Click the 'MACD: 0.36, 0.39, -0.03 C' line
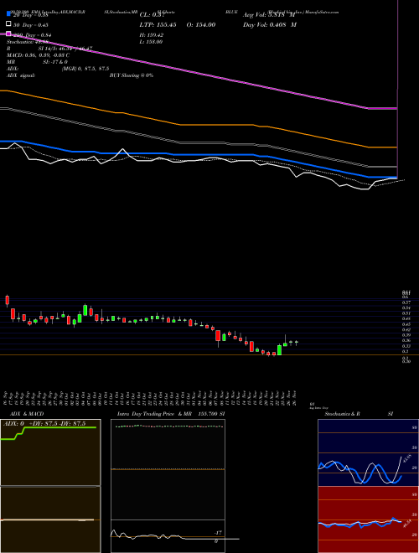The height and width of the screenshot is (553, 419). [x=38, y=55]
